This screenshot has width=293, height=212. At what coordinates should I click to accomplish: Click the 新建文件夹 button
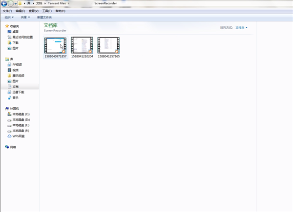click(44, 18)
